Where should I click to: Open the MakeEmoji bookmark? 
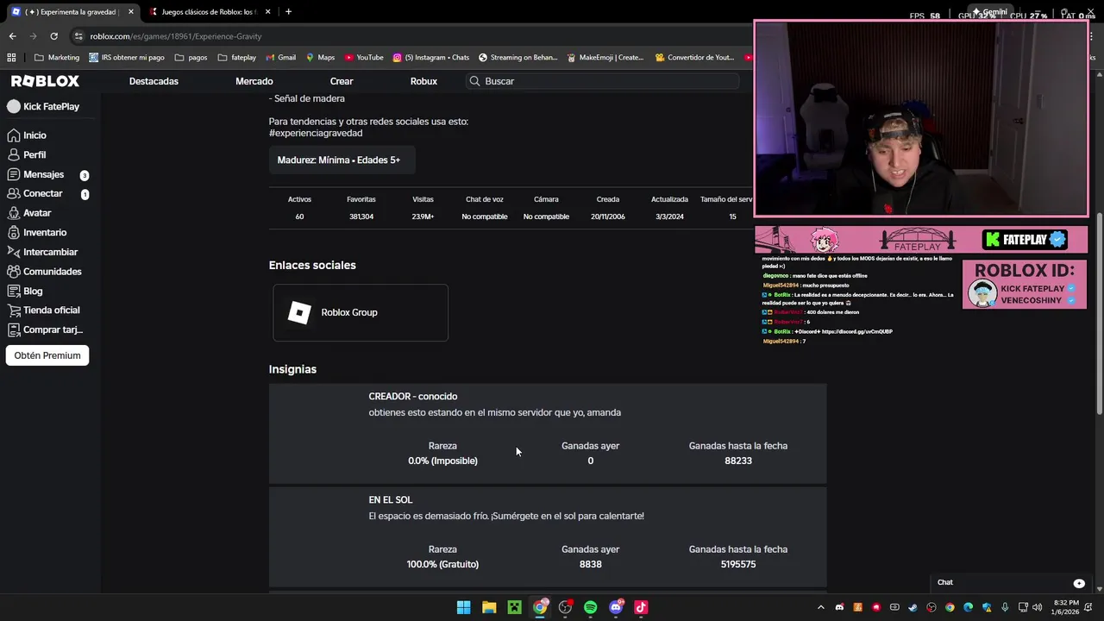605,58
